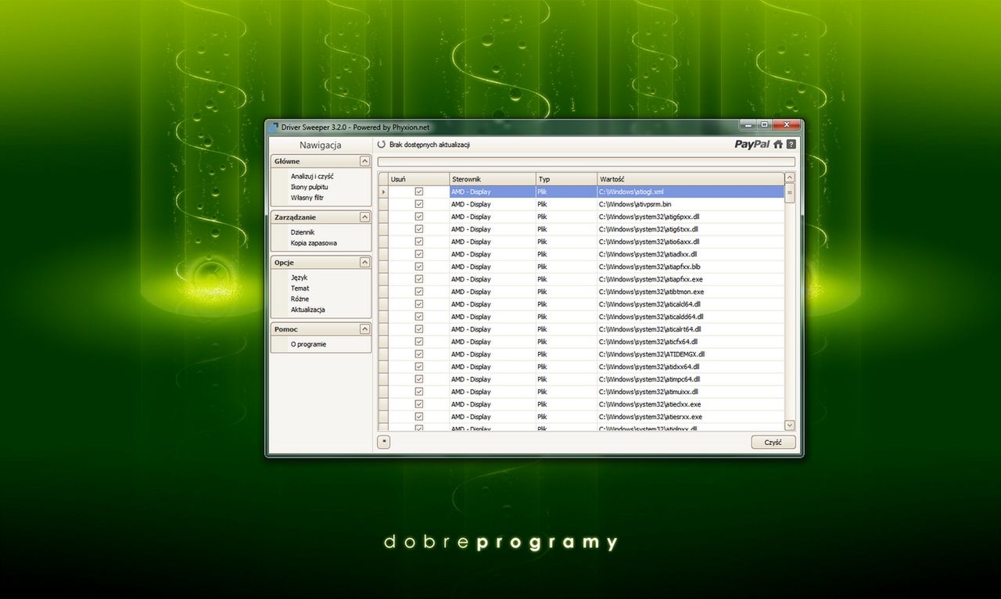
Task: Toggle checkbox for atiapfxx.blb
Action: [x=419, y=267]
